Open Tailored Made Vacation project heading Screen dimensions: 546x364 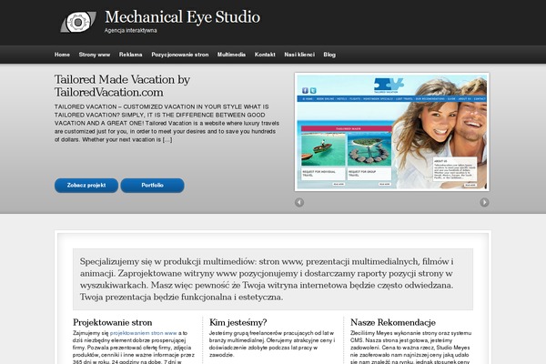pos(122,86)
